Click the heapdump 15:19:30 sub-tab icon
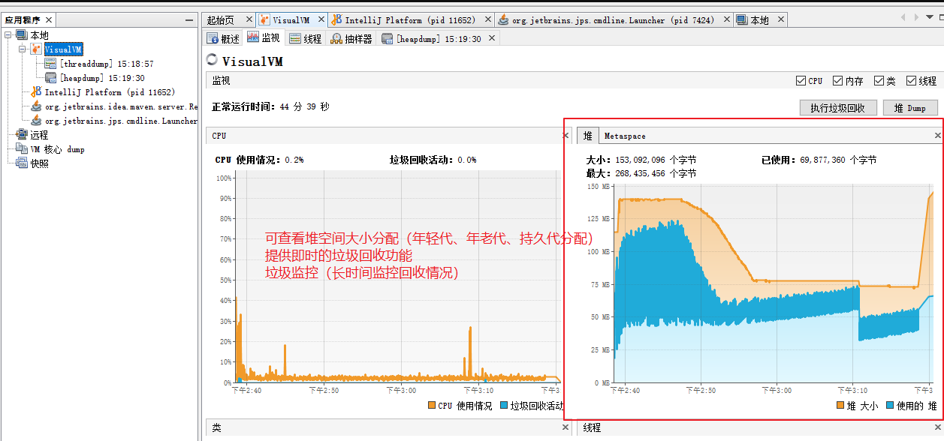 [388, 38]
